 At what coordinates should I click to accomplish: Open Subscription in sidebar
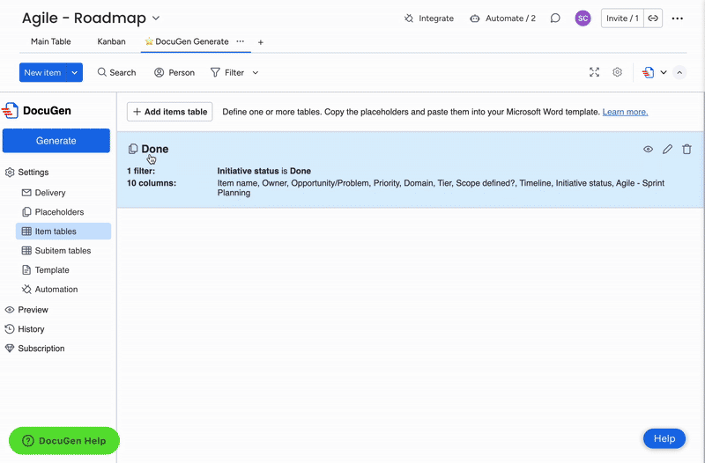pyautogui.click(x=34, y=349)
